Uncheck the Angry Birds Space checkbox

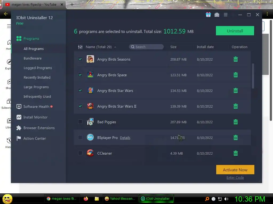click(80, 75)
